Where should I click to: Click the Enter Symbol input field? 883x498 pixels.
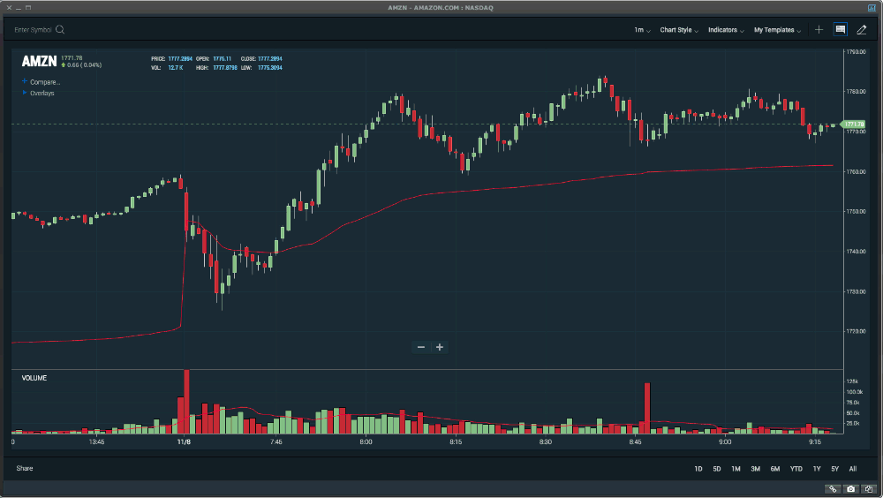coord(34,29)
